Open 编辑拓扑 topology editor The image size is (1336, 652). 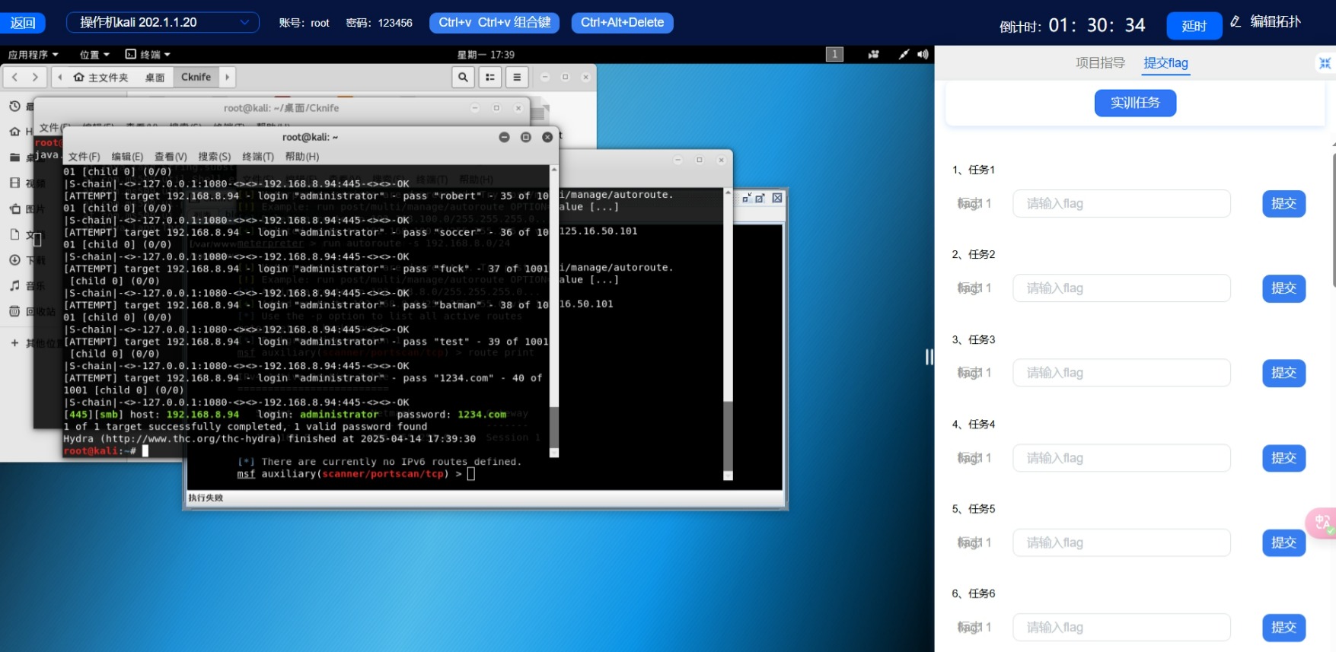1266,22
